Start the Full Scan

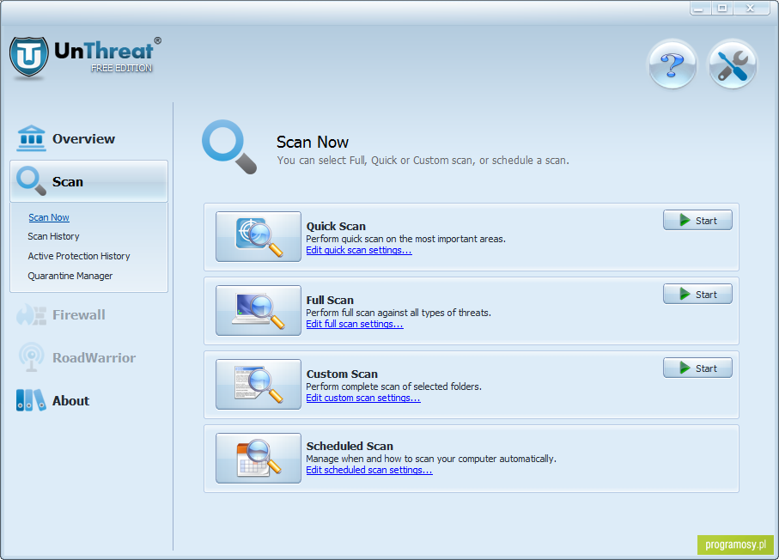697,294
